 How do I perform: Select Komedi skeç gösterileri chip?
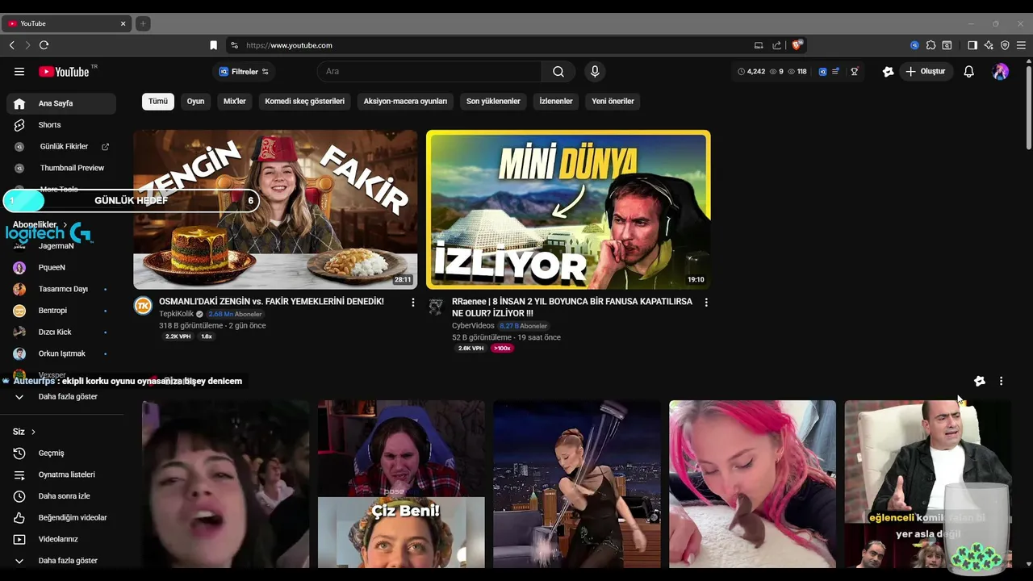tap(304, 102)
